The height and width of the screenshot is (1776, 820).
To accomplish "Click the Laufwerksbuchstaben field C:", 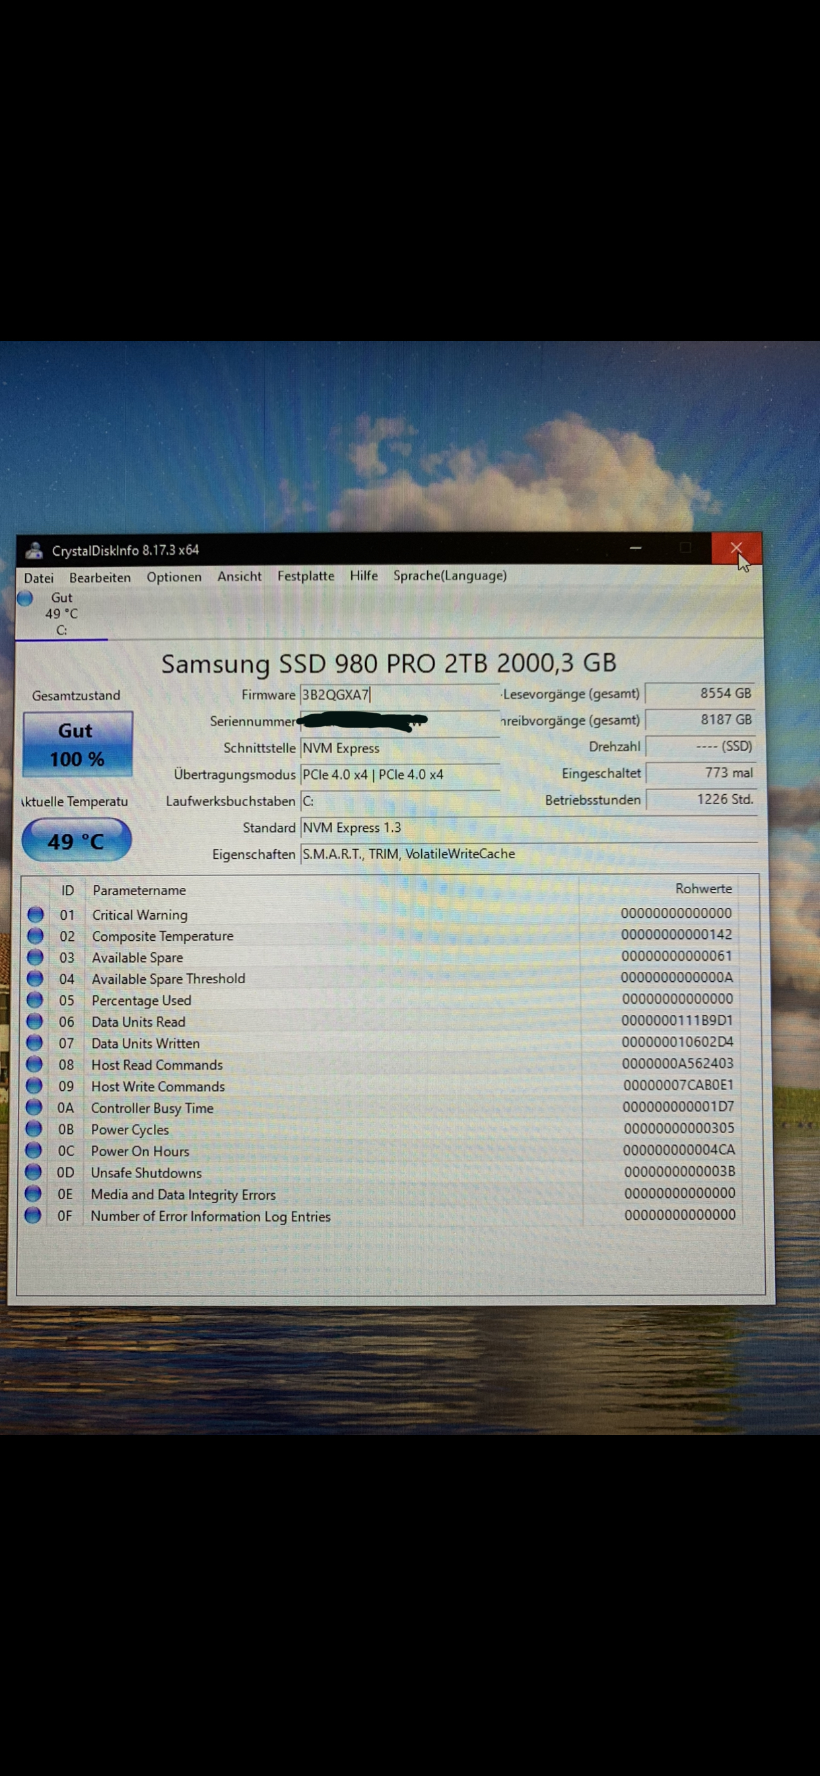I will pos(399,801).
